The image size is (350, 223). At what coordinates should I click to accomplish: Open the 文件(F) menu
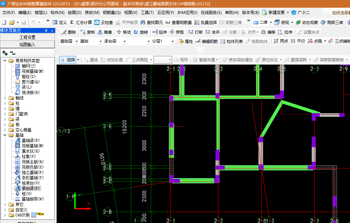tap(8, 13)
